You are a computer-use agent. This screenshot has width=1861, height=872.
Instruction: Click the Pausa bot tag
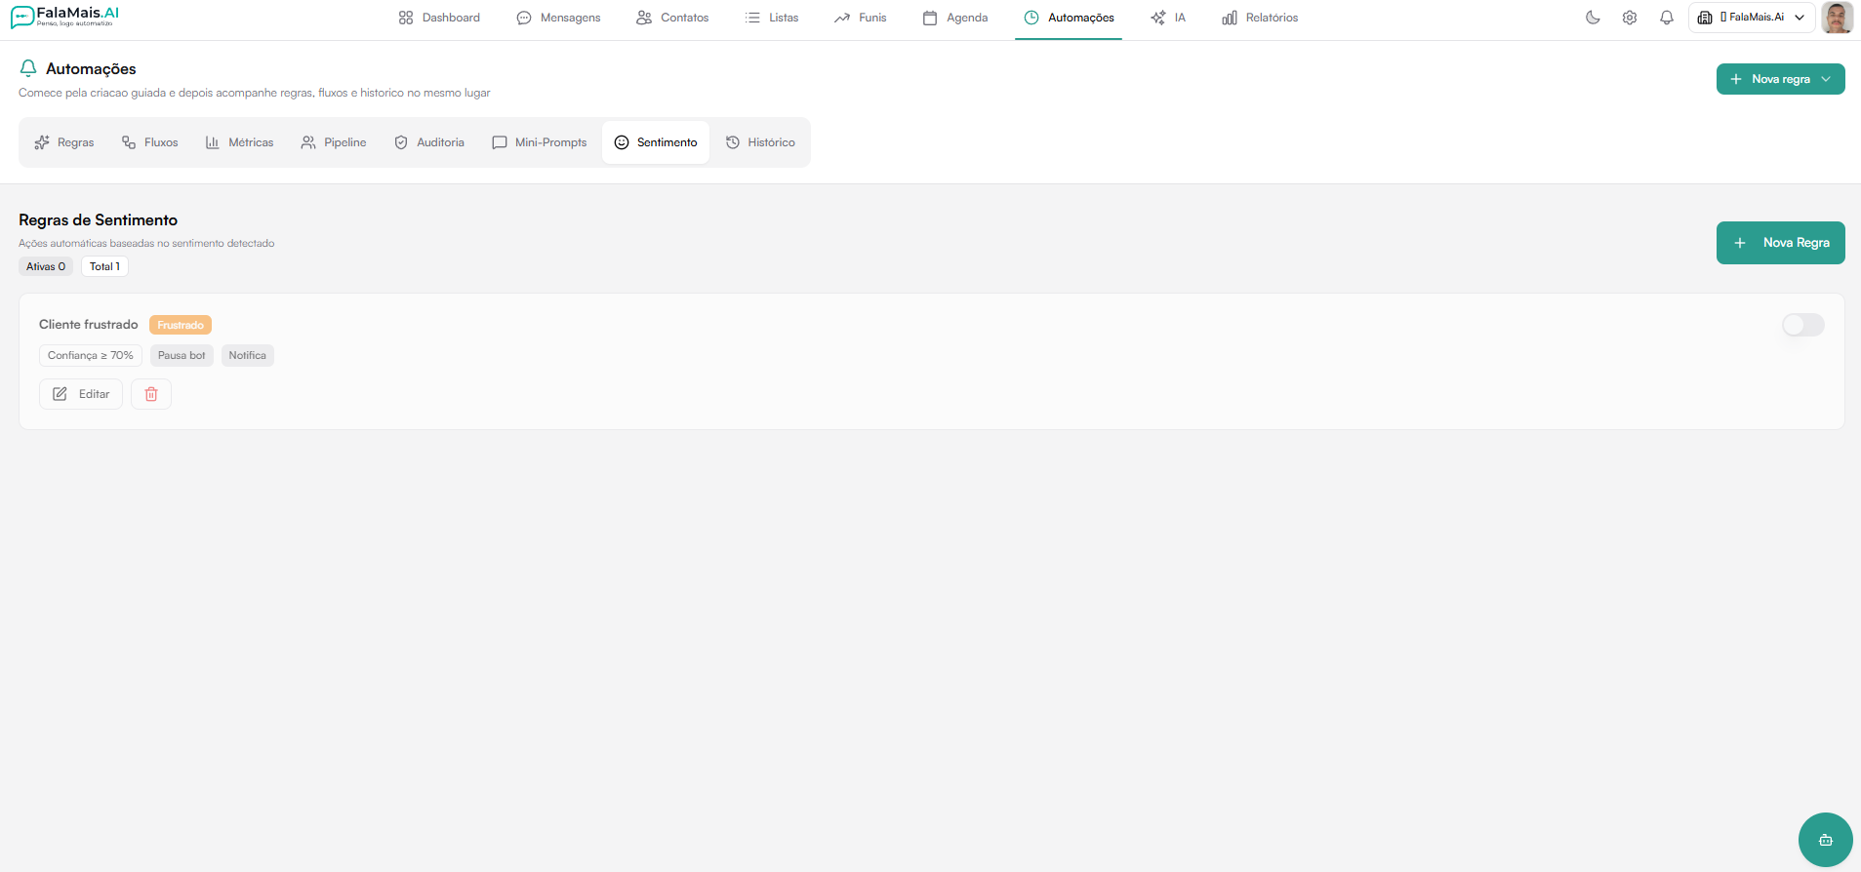coord(182,355)
